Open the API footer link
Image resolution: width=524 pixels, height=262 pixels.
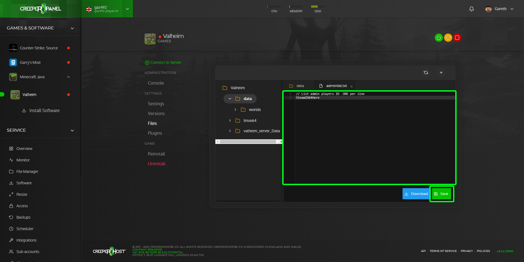point(423,251)
